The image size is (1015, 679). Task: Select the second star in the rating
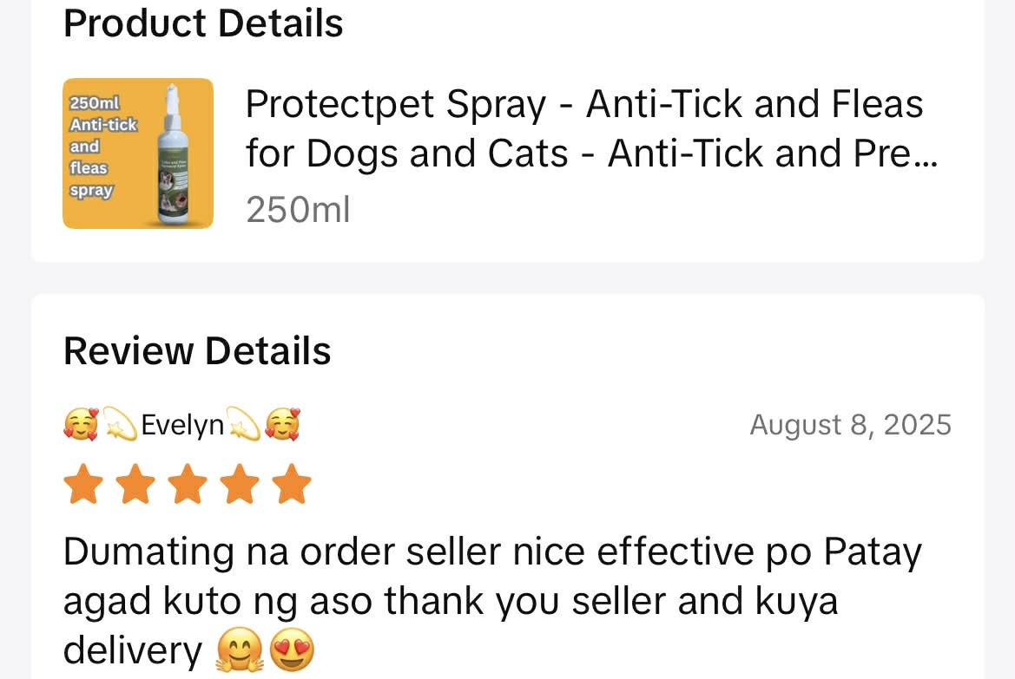click(135, 484)
